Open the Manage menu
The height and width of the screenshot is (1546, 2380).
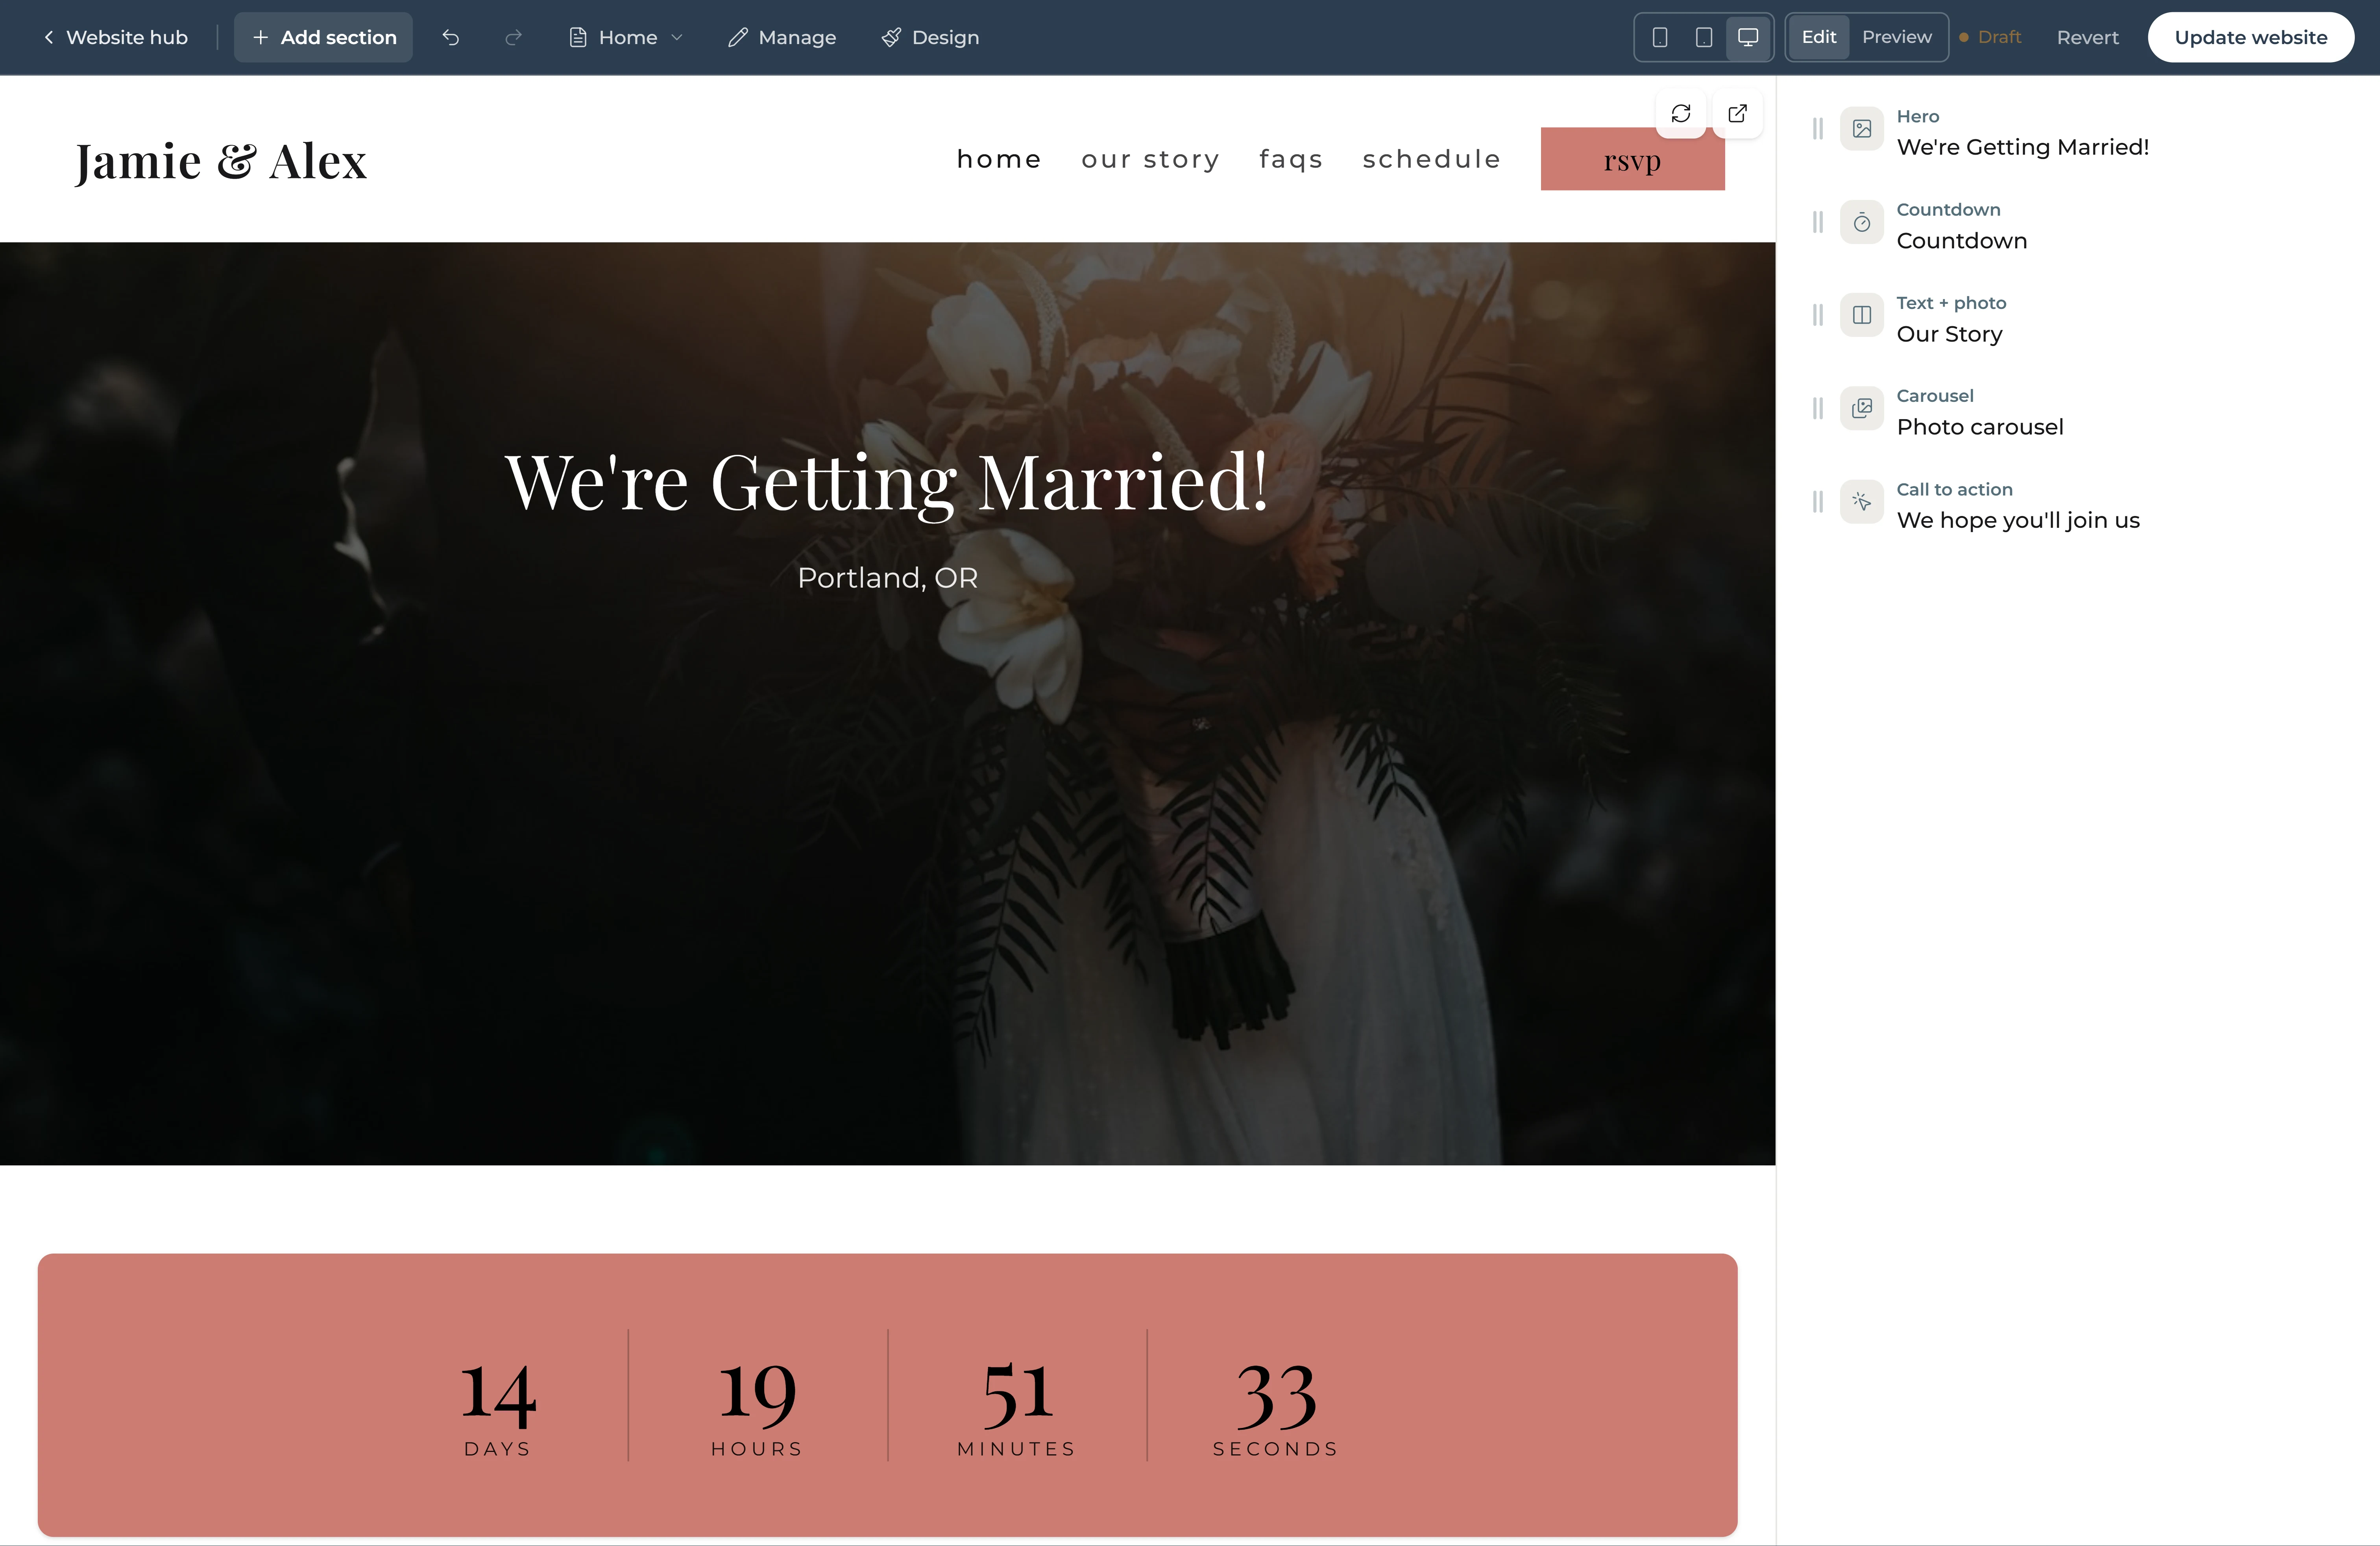click(x=782, y=37)
